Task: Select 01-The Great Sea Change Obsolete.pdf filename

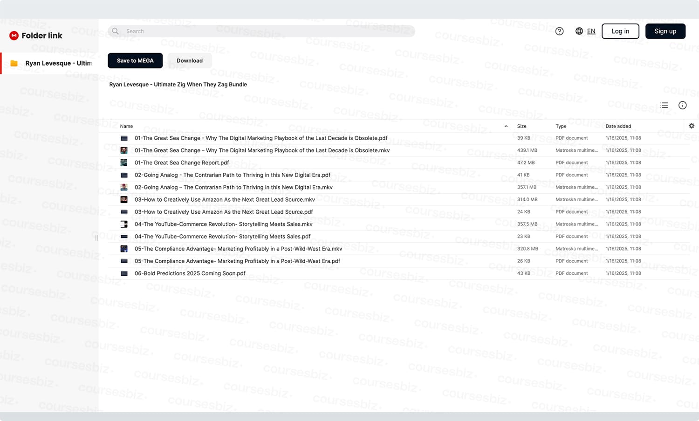Action: pos(261,138)
